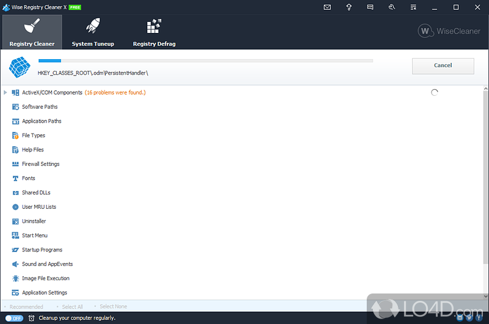489x324 pixels.
Task: Click the scan progress bar
Action: click(205, 60)
